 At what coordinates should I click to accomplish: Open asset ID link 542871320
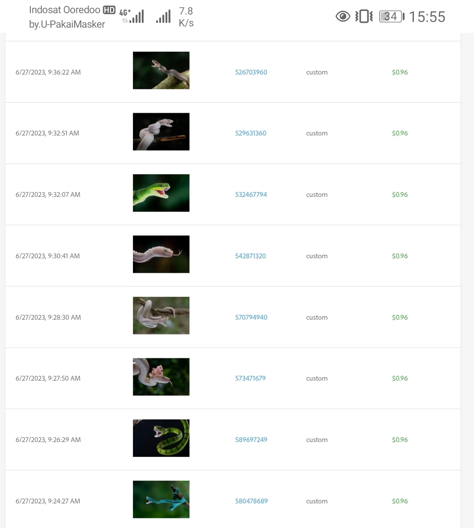coord(251,256)
